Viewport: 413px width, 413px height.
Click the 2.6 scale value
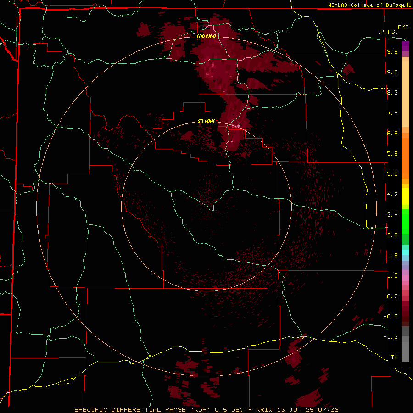tap(392, 235)
